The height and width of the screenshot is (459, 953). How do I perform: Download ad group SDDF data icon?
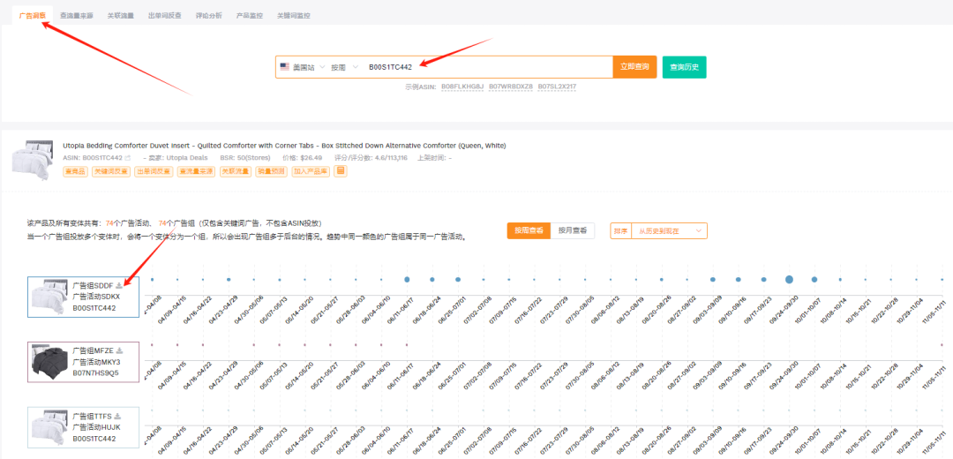119,284
